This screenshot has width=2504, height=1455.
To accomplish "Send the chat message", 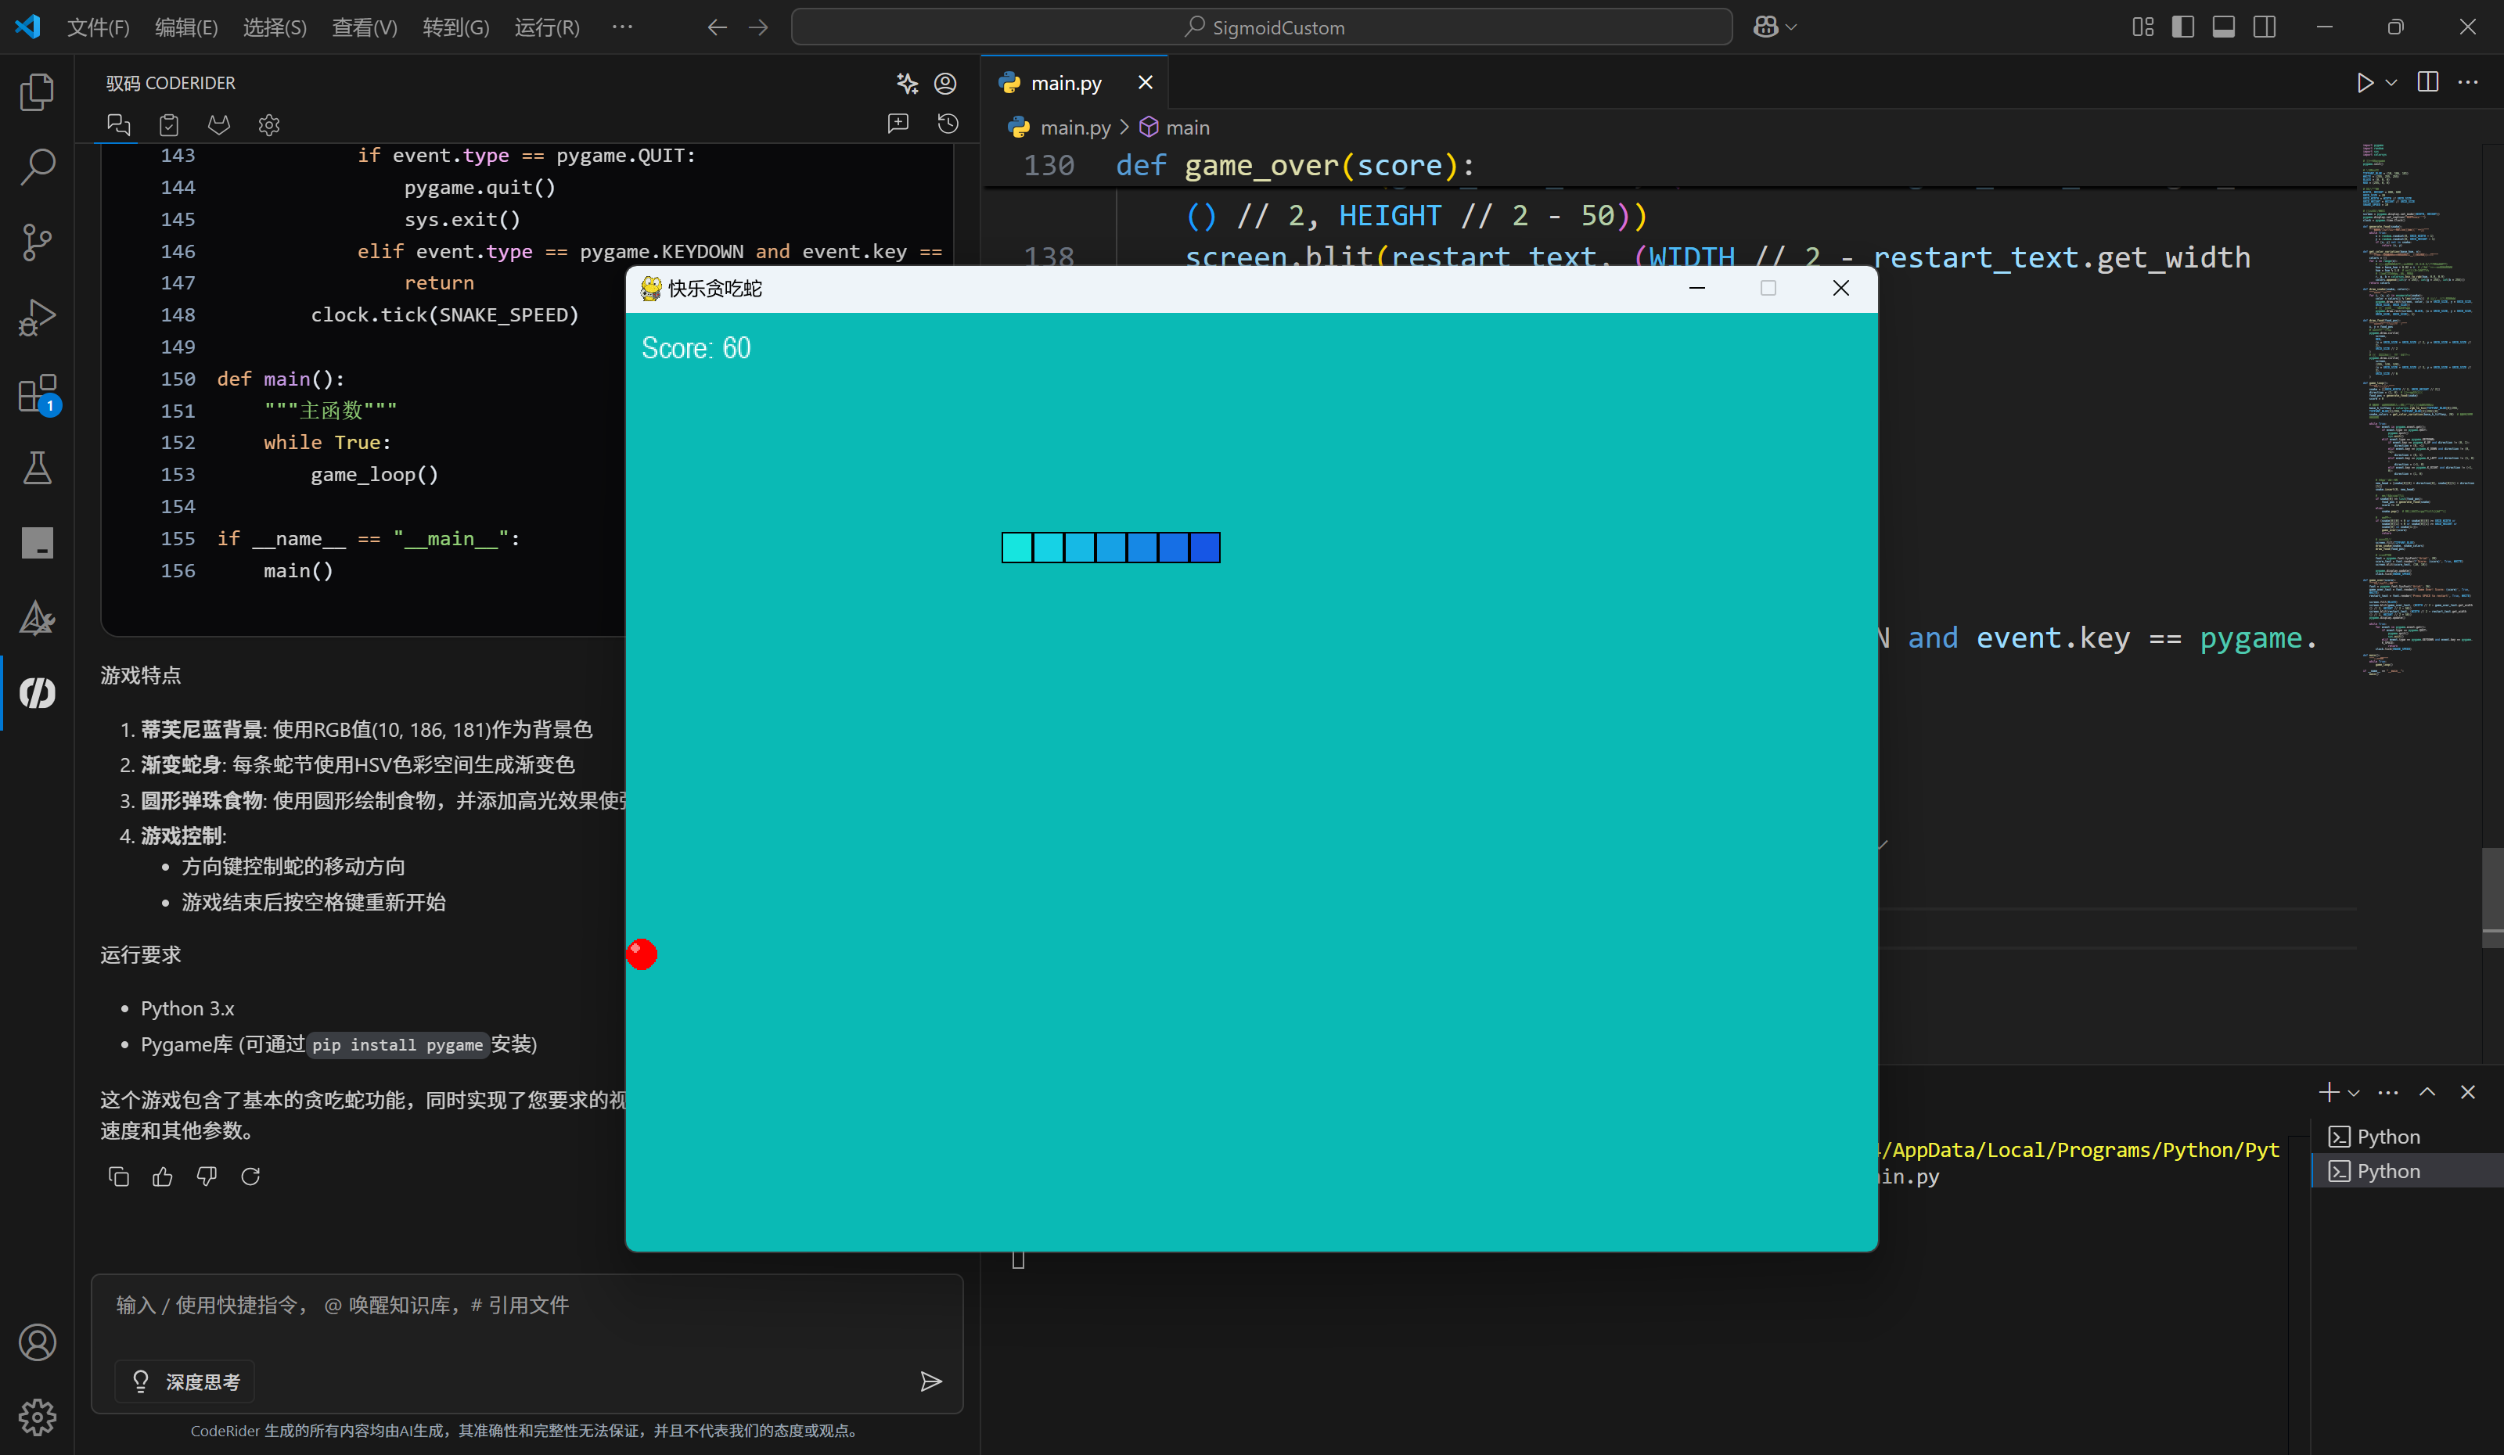I will click(930, 1381).
